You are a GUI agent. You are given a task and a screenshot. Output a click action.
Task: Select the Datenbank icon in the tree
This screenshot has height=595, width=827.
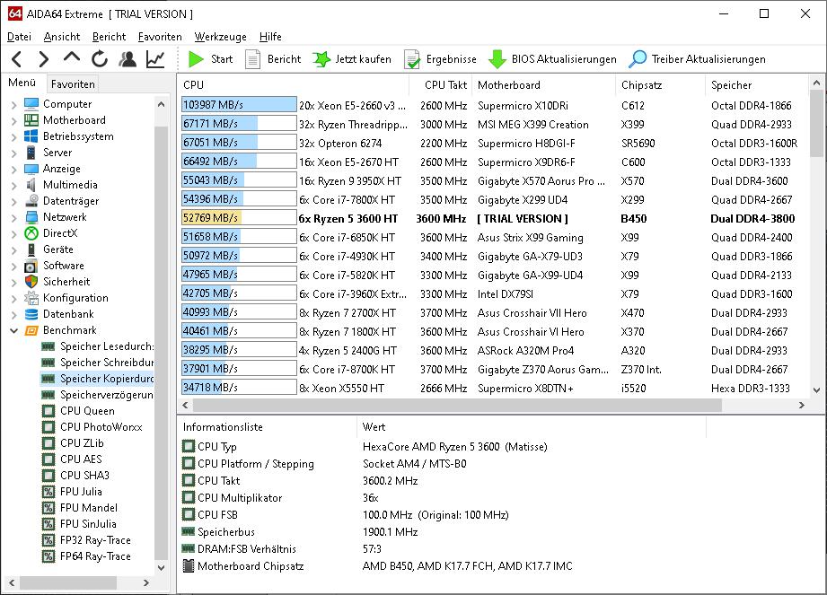point(31,314)
